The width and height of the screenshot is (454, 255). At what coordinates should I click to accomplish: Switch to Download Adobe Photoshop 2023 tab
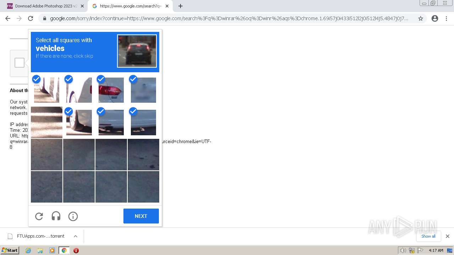[x=46, y=6]
